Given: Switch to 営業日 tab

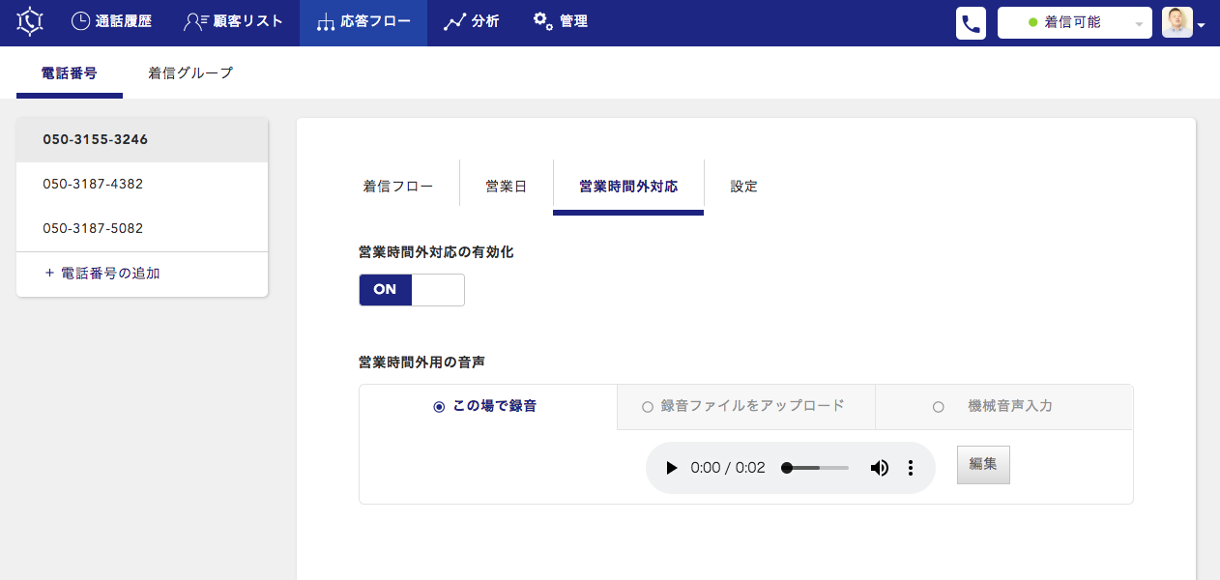Looking at the screenshot, I should click(x=506, y=187).
